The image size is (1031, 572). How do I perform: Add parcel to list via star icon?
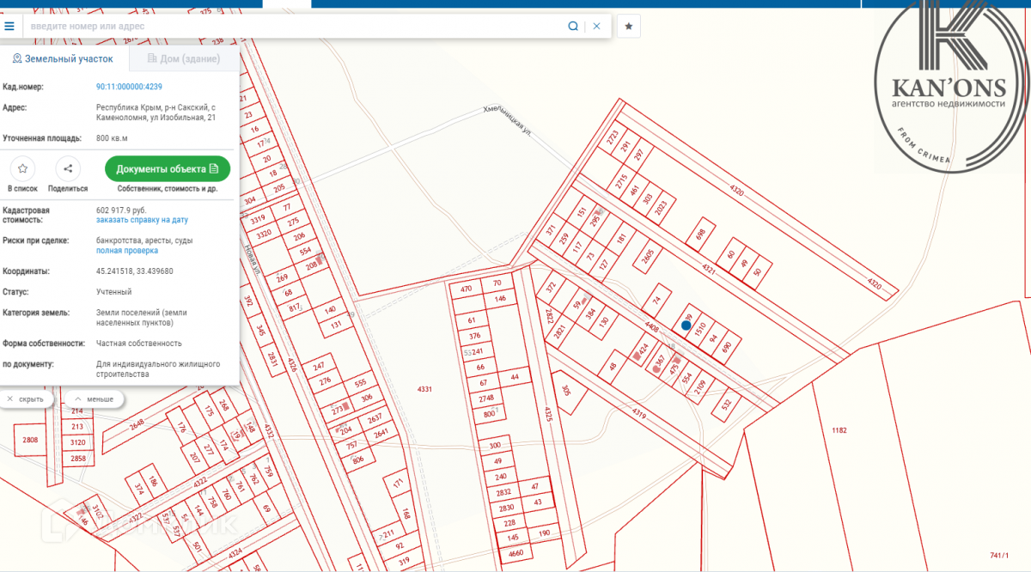click(x=22, y=169)
